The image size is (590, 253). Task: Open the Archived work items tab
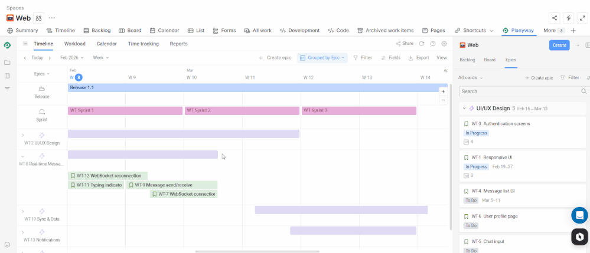tap(385, 31)
